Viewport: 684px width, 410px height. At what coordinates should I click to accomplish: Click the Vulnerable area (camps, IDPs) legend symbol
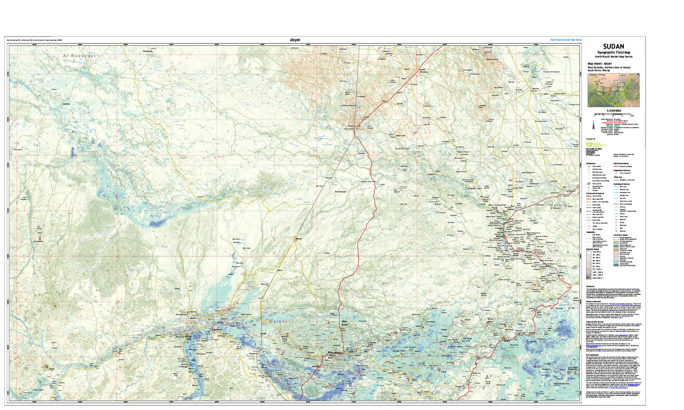589,188
